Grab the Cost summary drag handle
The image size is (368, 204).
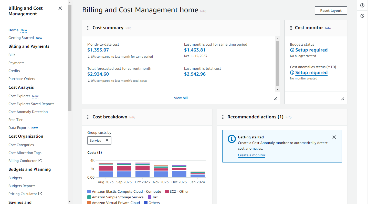coord(88,28)
